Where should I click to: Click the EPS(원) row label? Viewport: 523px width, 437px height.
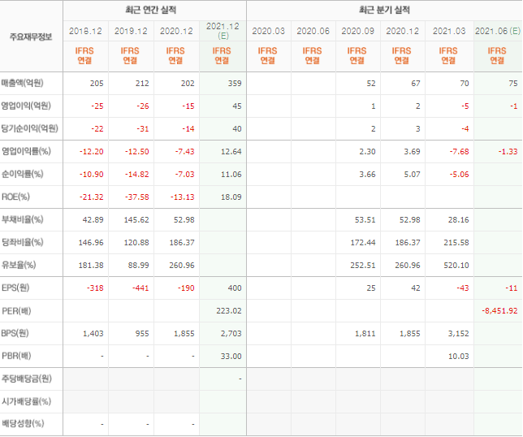click(x=15, y=288)
